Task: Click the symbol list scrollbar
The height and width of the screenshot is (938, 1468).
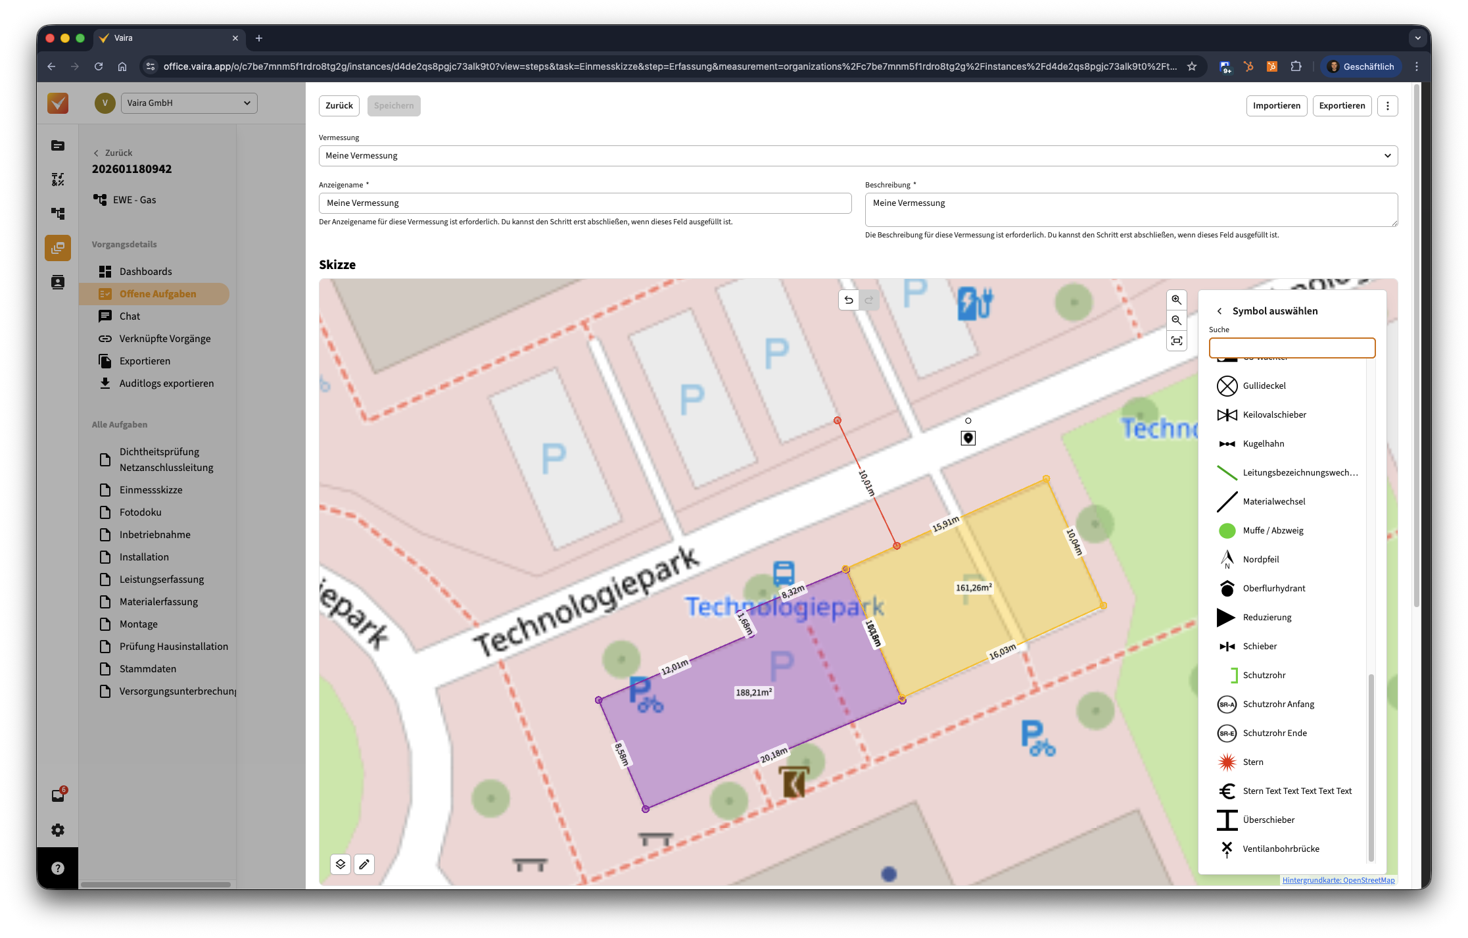Action: coord(1371,766)
